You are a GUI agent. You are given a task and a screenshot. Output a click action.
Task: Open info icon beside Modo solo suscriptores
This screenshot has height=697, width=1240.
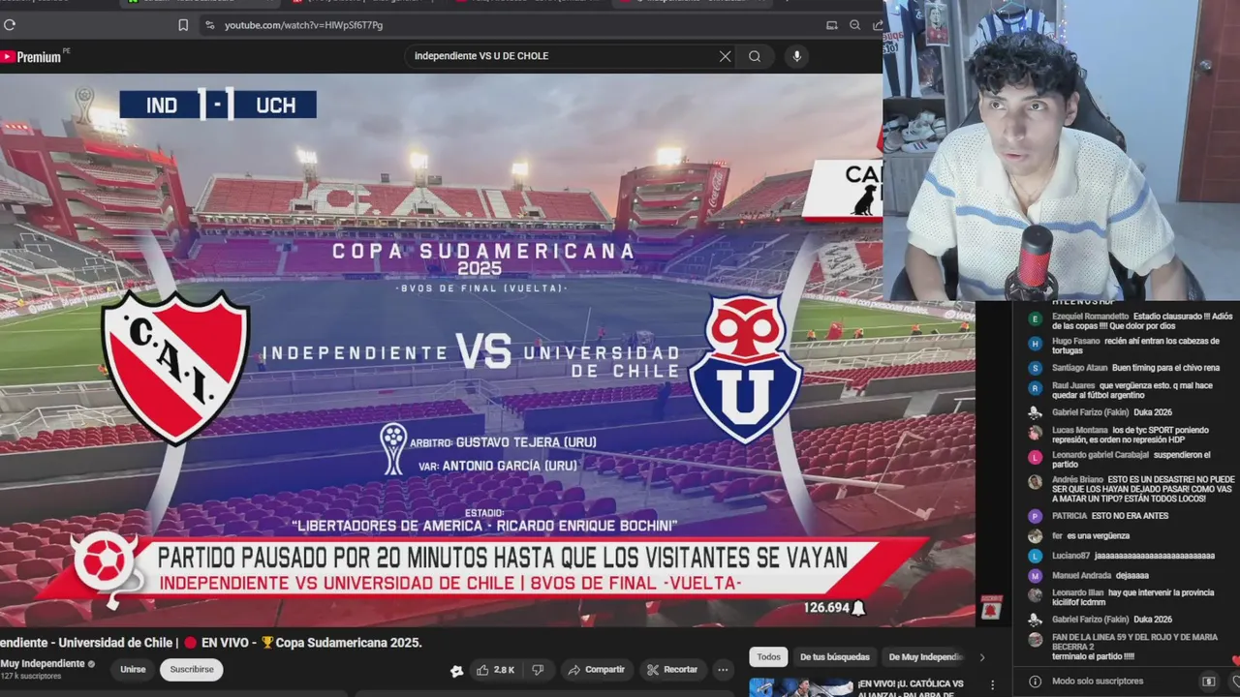click(x=1035, y=682)
